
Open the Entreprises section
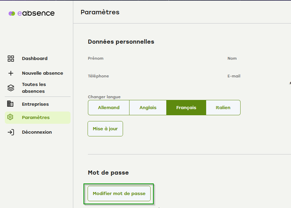coord(35,104)
